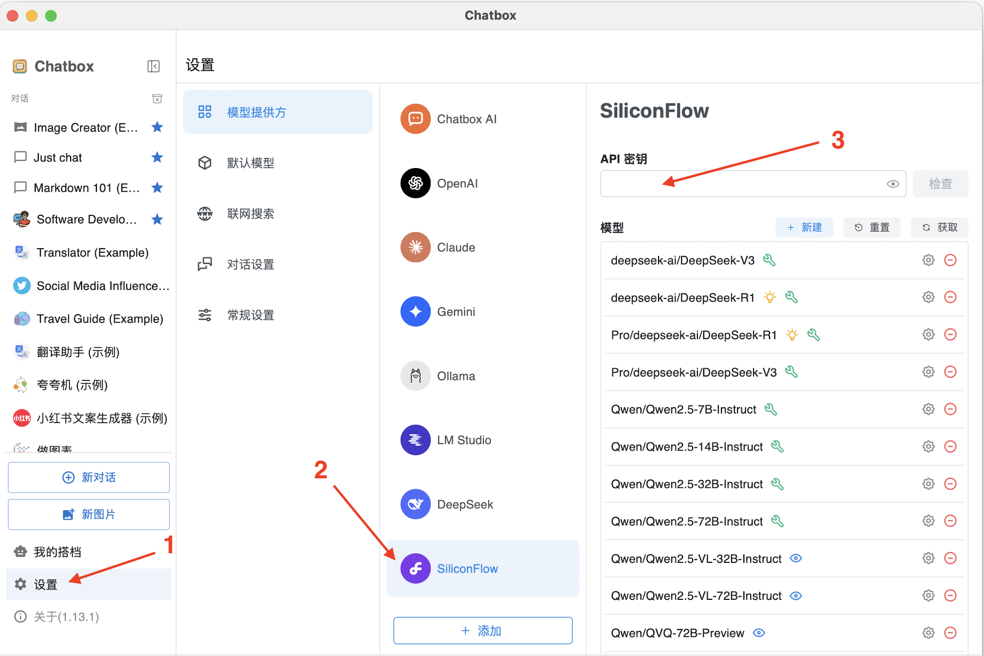Viewport: 984px width, 656px height.
Task: Click the LM Studio provider icon
Action: 416,440
